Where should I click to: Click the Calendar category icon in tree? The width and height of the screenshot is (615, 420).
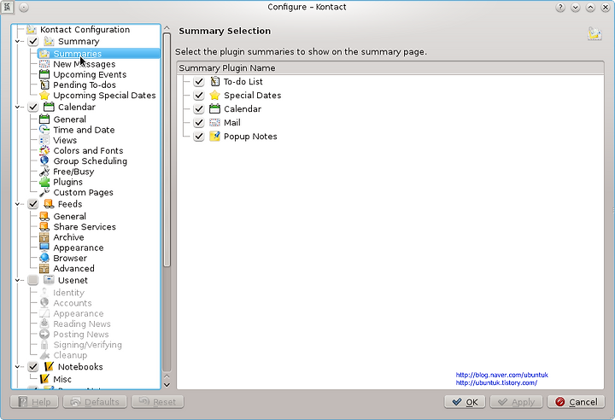coord(49,107)
